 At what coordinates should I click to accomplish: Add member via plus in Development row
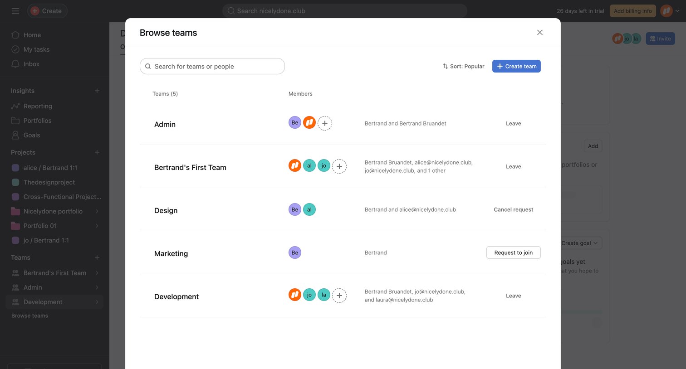[339, 296]
